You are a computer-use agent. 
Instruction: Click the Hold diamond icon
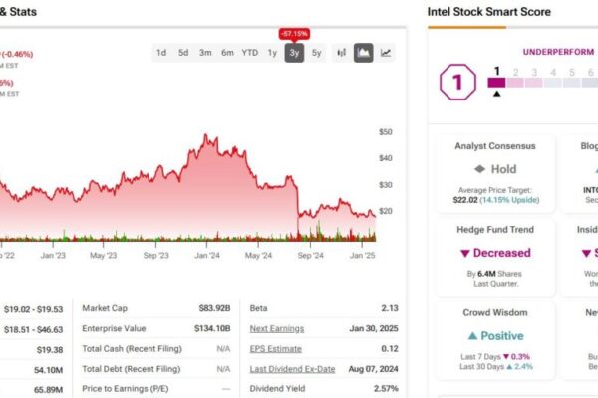pos(479,169)
